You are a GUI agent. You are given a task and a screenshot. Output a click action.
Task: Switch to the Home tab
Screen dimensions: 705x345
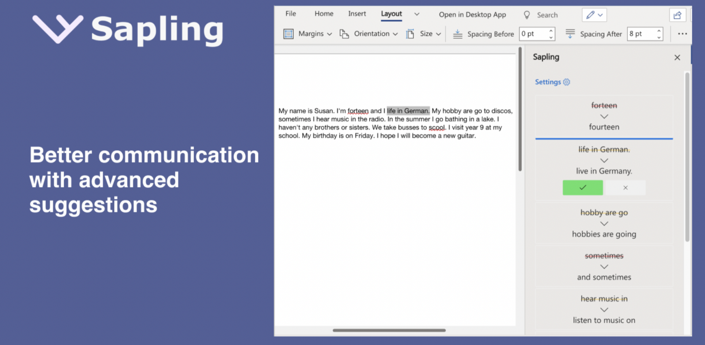[x=323, y=14]
